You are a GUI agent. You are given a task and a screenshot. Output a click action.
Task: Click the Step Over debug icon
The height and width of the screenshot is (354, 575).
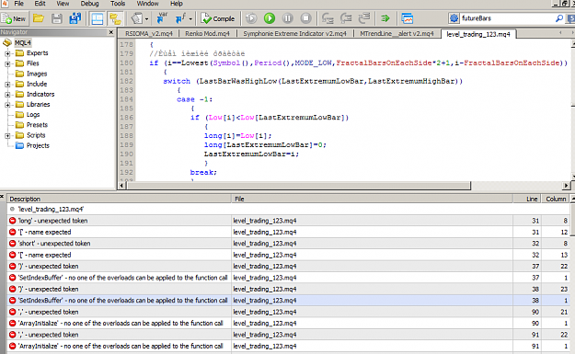point(346,18)
